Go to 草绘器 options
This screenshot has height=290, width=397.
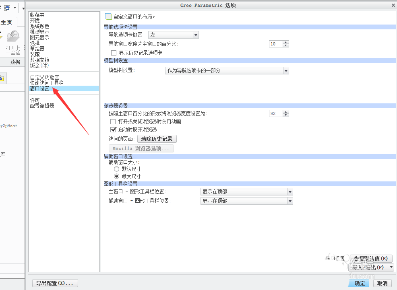pyautogui.click(x=37, y=49)
